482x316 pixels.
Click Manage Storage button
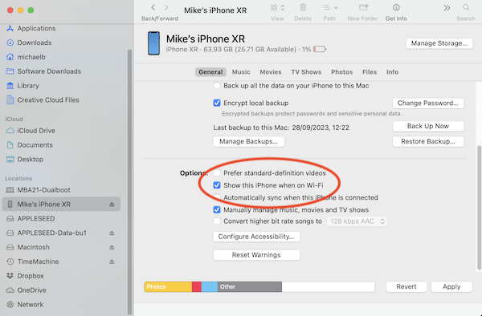click(439, 43)
